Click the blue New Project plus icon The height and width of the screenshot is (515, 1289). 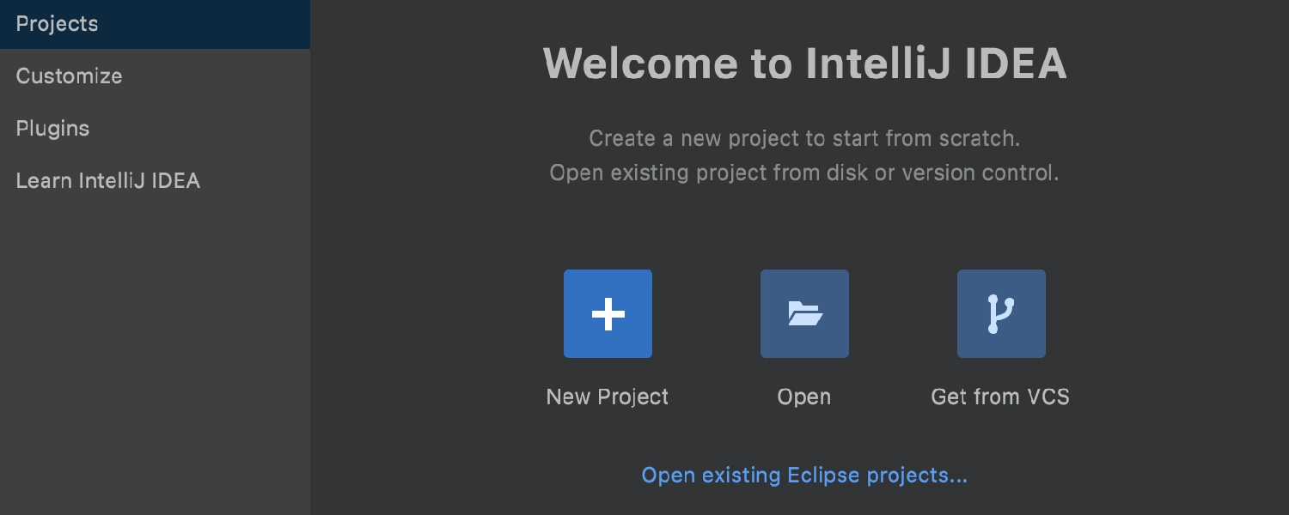608,313
